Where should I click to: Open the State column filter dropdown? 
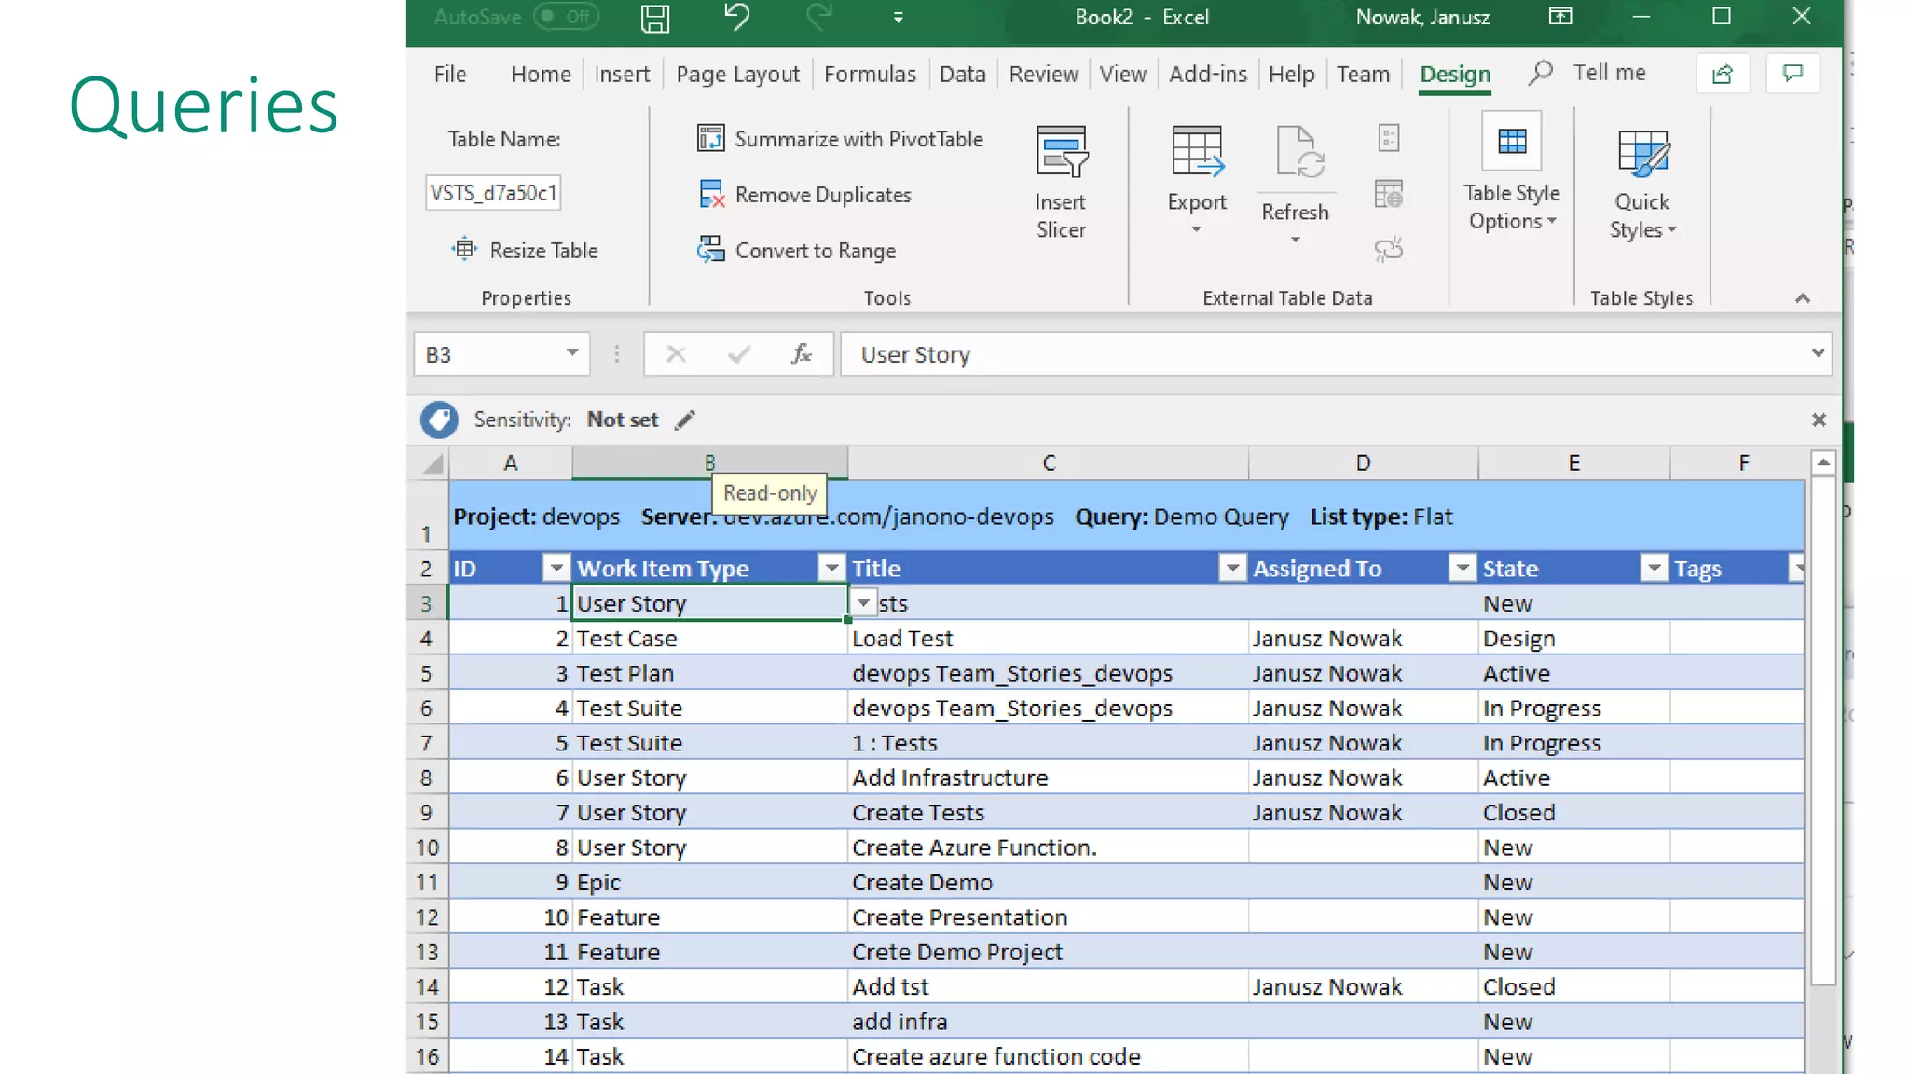pyautogui.click(x=1654, y=568)
